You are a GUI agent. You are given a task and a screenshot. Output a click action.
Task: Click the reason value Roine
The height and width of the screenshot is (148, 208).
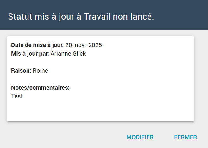point(41,71)
